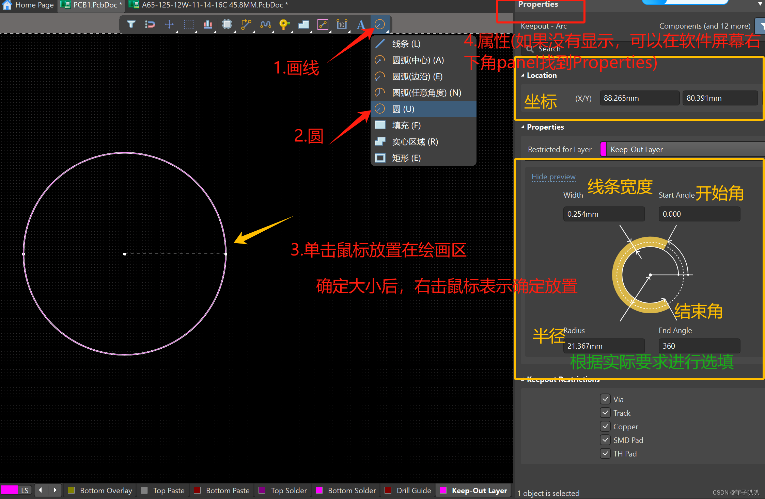Collapse the Properties section triangle
This screenshot has width=765, height=499.
[x=523, y=127]
